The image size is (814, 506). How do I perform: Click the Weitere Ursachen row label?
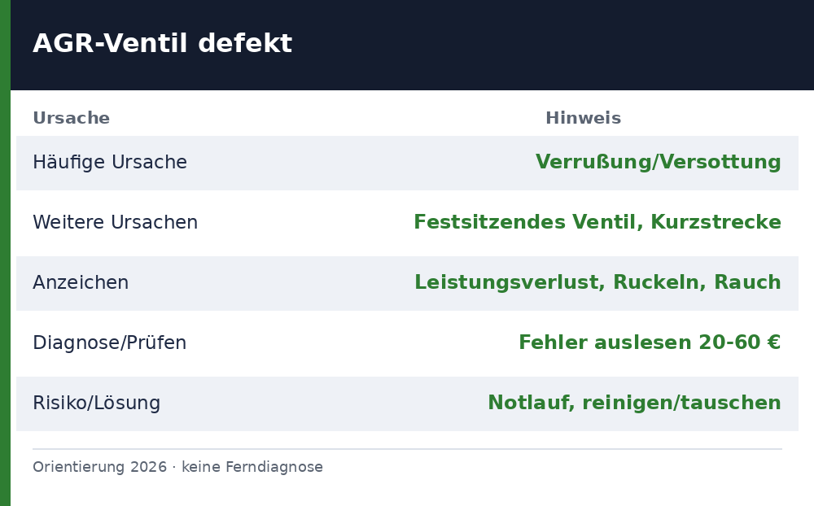pyautogui.click(x=116, y=222)
